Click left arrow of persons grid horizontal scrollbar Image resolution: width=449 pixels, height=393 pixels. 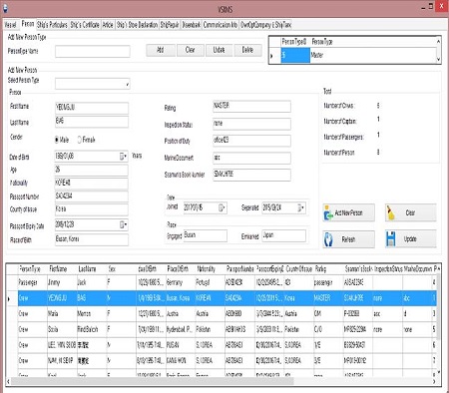pos(8,381)
